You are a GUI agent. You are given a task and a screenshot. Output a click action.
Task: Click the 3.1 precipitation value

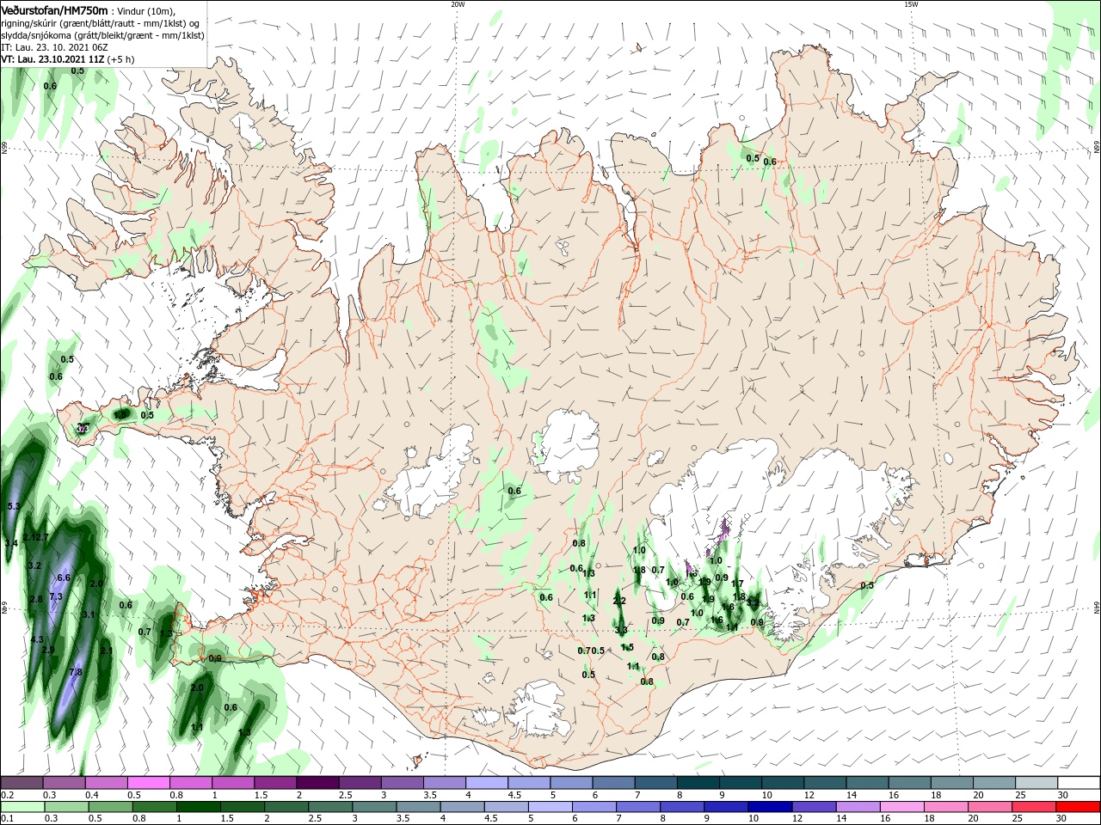coord(89,614)
